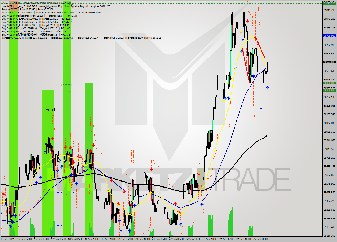Click the '22 Sep 18:00' time axis label
This screenshot has height=242, width=337.
(x=193, y=239)
